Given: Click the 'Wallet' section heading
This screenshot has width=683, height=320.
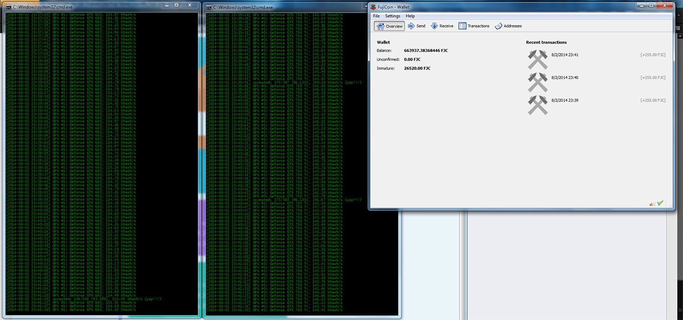Looking at the screenshot, I should [383, 42].
